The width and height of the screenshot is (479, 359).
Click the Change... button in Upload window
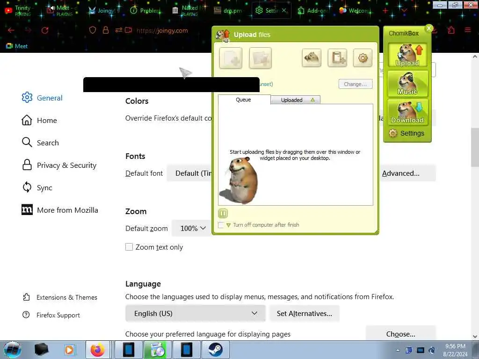pos(356,84)
